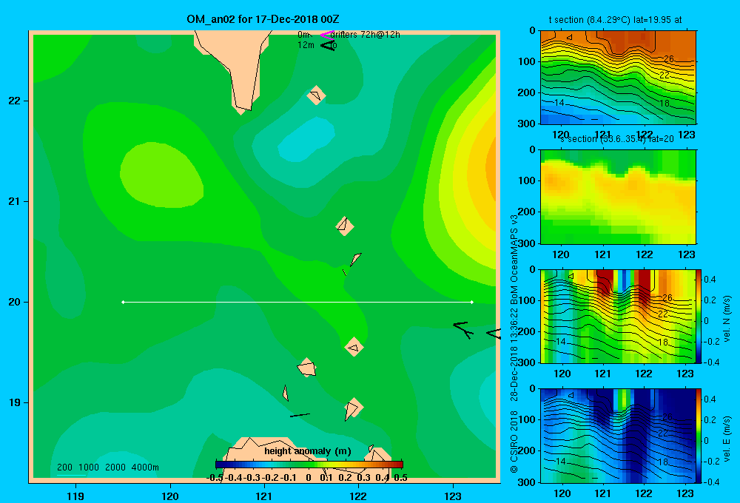Click the '© CSIRO 2018' copyright text

[514, 442]
